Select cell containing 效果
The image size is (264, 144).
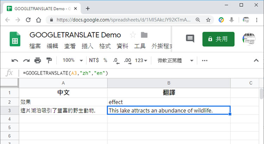(x=63, y=102)
